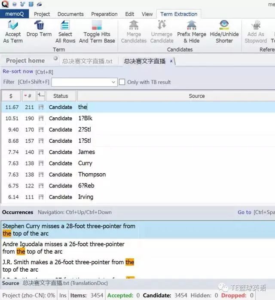Click the Go to link in Occurrences
The height and width of the screenshot is (300, 275).
[244, 212]
